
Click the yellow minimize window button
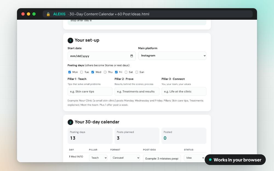pos(28,14)
